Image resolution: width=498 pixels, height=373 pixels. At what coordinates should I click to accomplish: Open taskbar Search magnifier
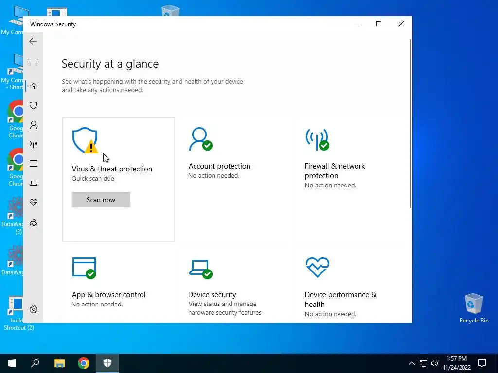click(35, 363)
